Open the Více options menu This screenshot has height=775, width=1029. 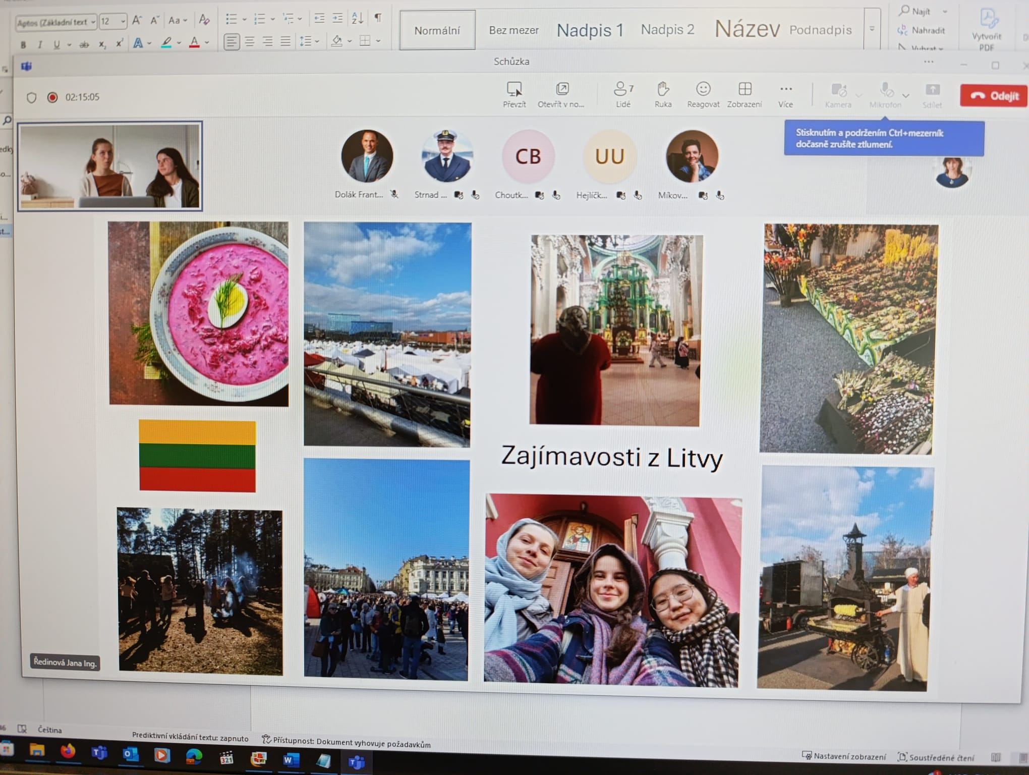point(785,90)
